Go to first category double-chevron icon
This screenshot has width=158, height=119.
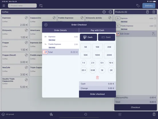click(104, 12)
